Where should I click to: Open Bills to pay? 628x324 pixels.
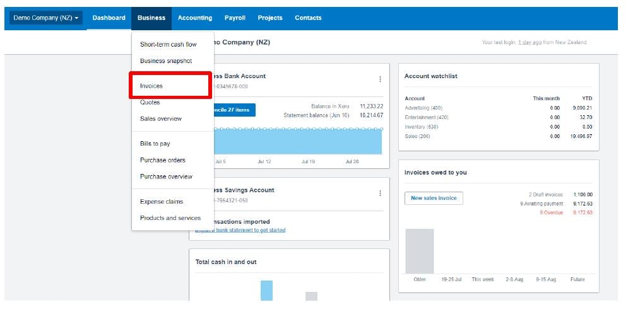pos(155,144)
